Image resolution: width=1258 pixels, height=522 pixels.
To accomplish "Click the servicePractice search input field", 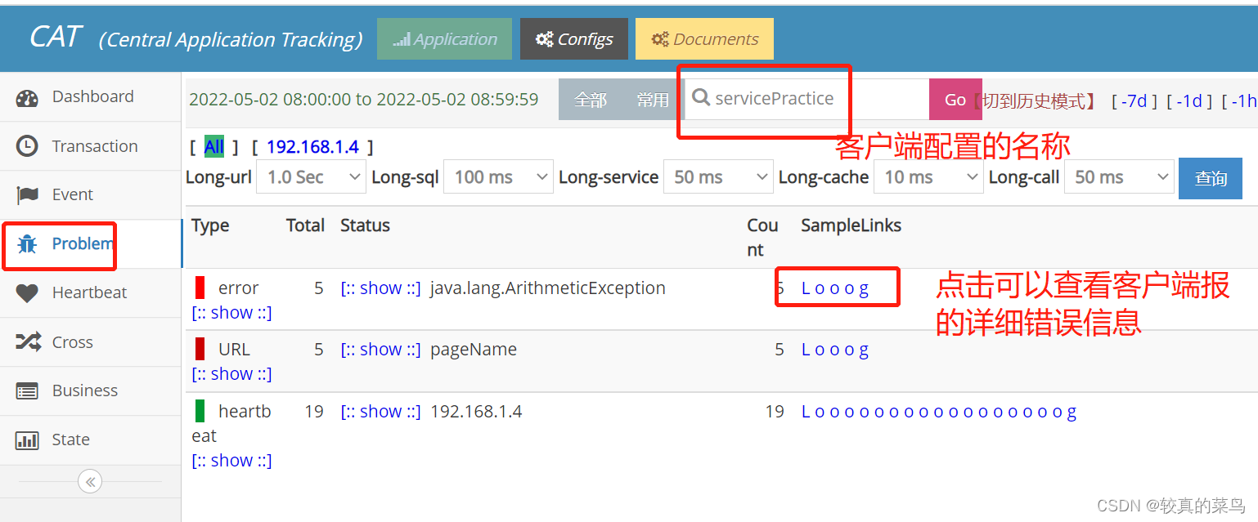I will [x=806, y=99].
